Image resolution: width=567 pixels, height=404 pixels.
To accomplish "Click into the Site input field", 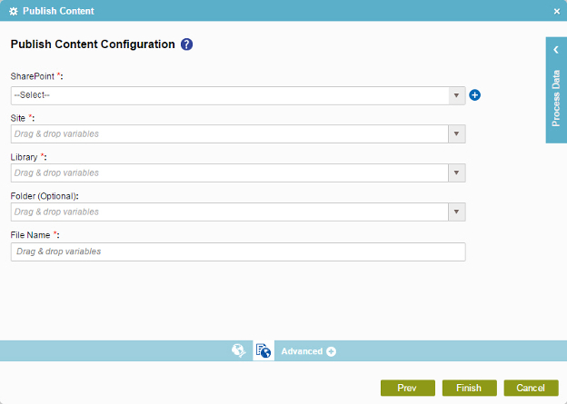I will coord(230,134).
